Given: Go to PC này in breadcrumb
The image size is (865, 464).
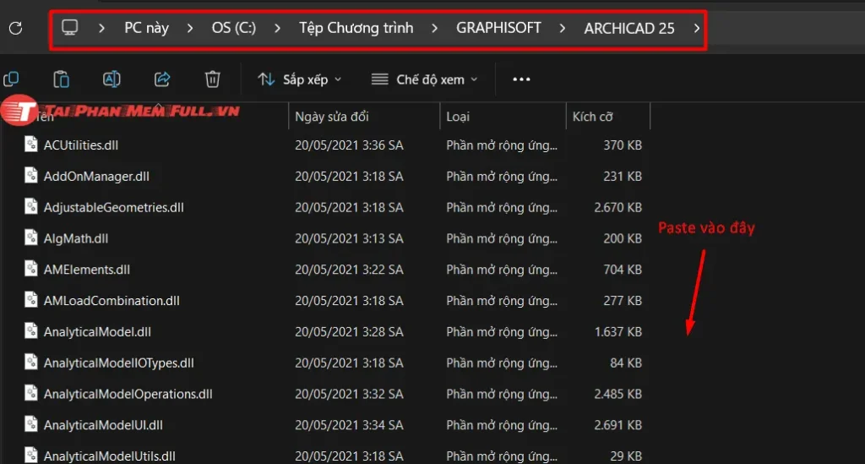Looking at the screenshot, I should pyautogui.click(x=146, y=28).
